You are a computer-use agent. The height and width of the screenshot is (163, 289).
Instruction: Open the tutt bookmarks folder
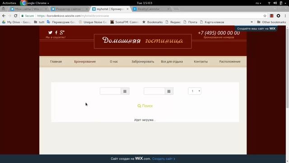click(39, 22)
